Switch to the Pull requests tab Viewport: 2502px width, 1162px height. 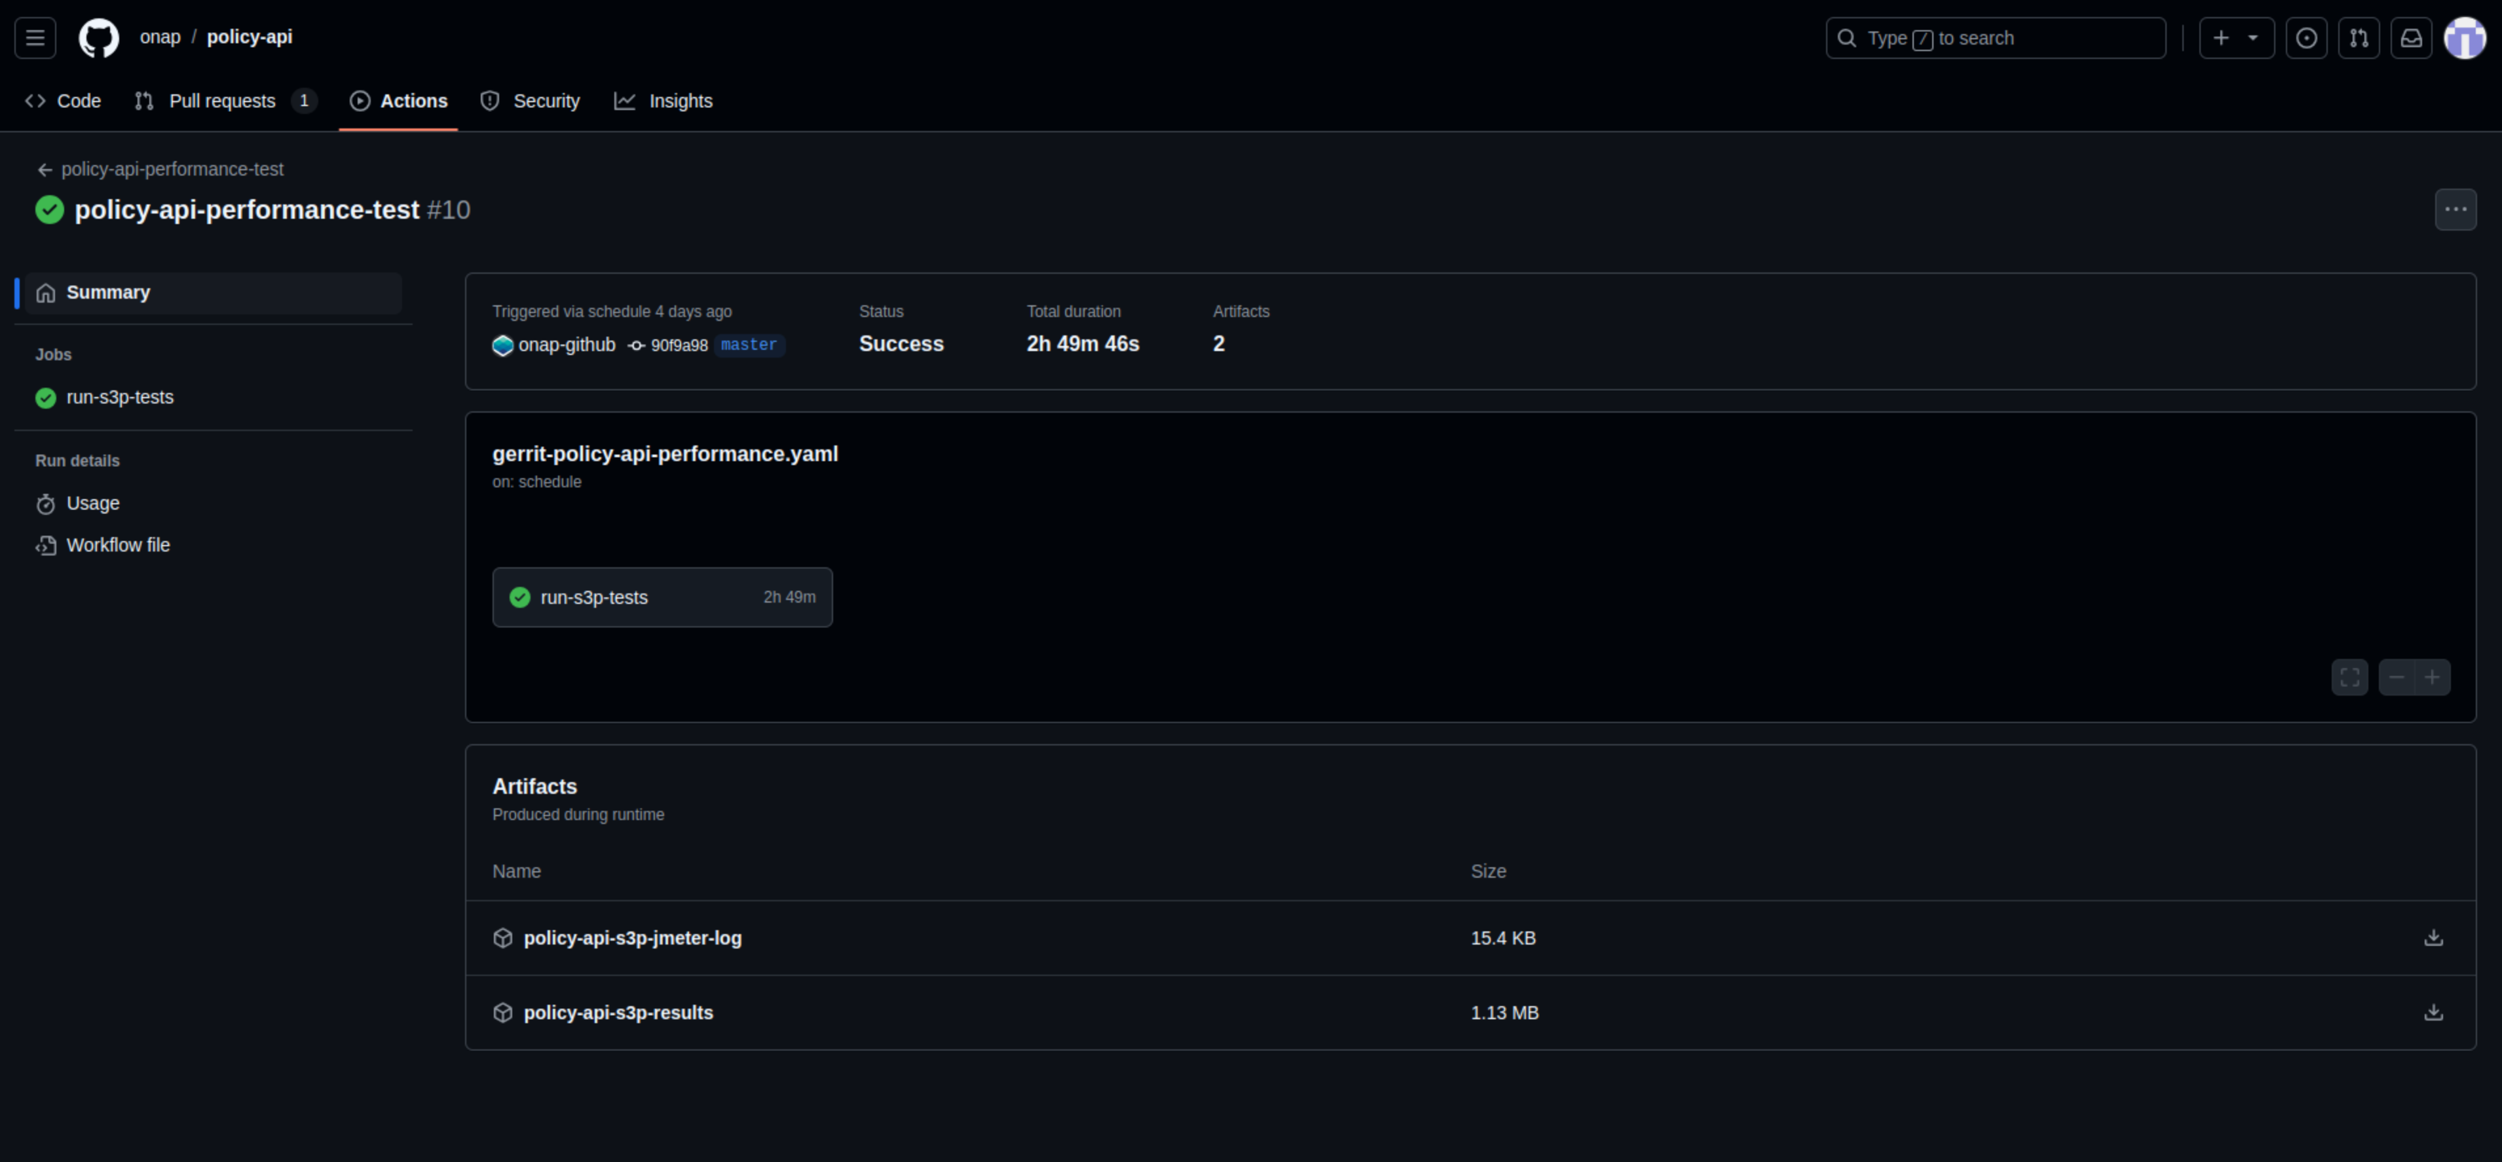point(225,101)
